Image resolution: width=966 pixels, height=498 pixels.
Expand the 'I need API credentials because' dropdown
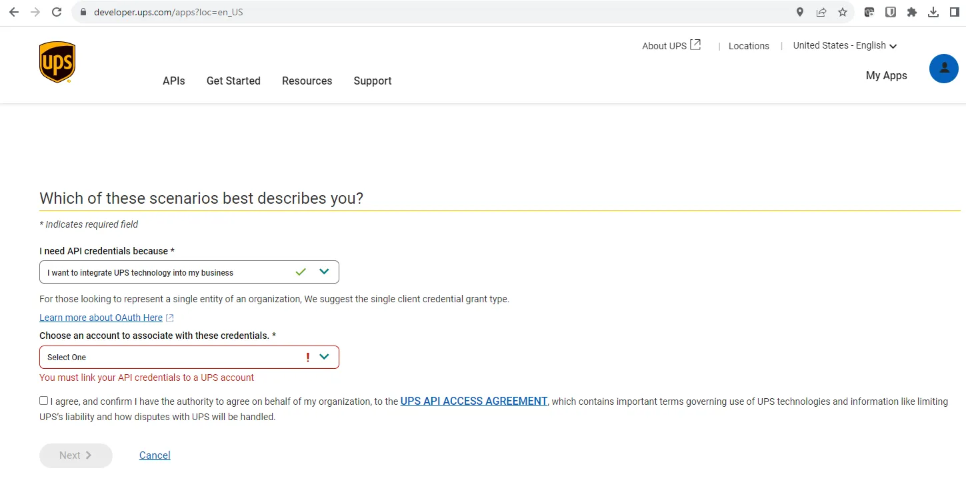[189, 272]
